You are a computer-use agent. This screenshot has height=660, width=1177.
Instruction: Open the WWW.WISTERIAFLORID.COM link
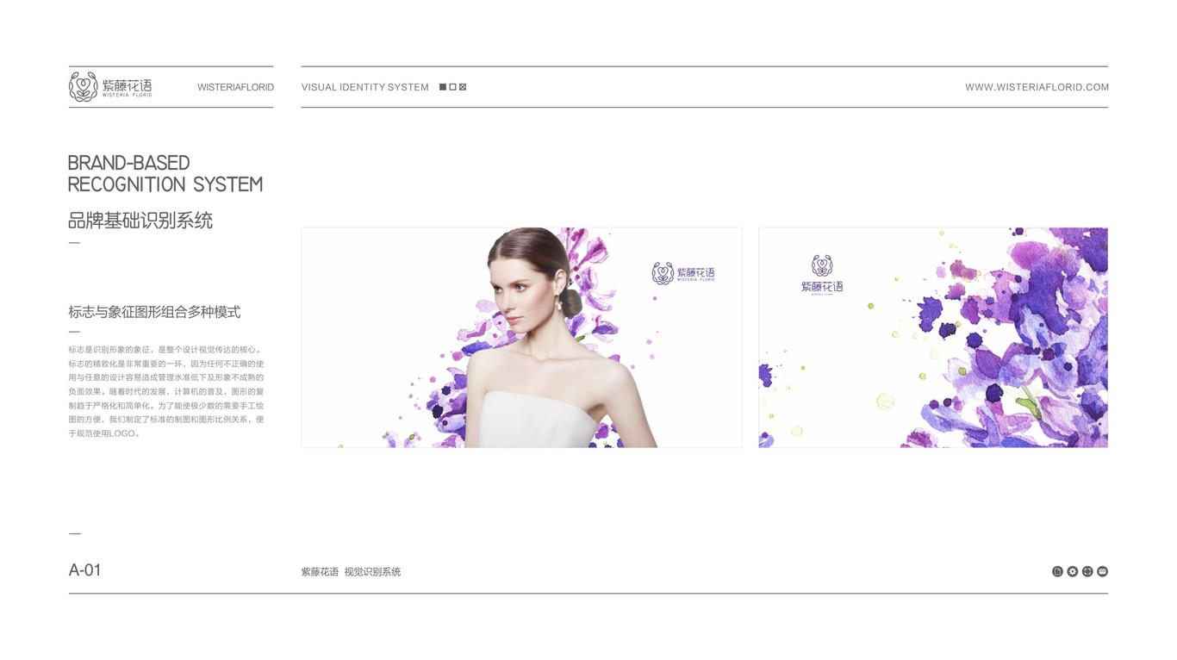1037,87
